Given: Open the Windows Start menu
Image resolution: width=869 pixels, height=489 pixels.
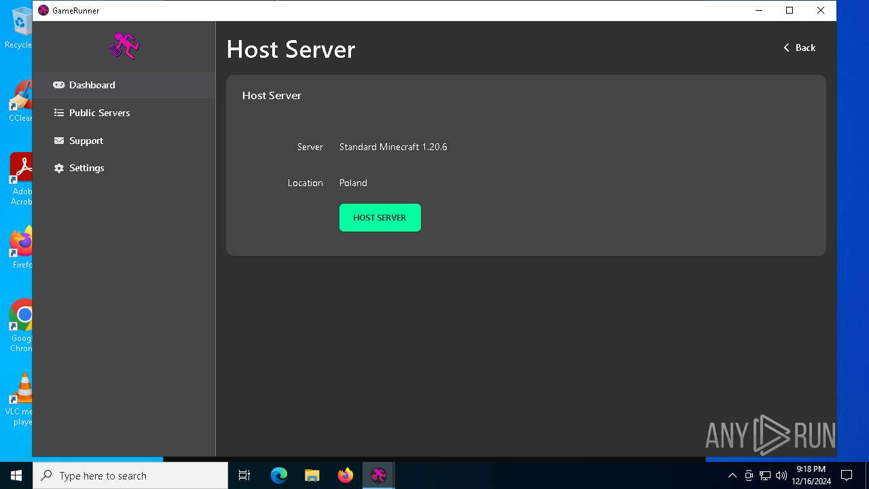Looking at the screenshot, I should pos(16,475).
